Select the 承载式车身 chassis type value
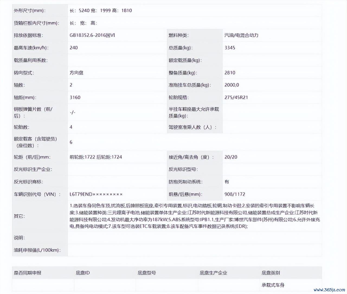 coord(273,285)
